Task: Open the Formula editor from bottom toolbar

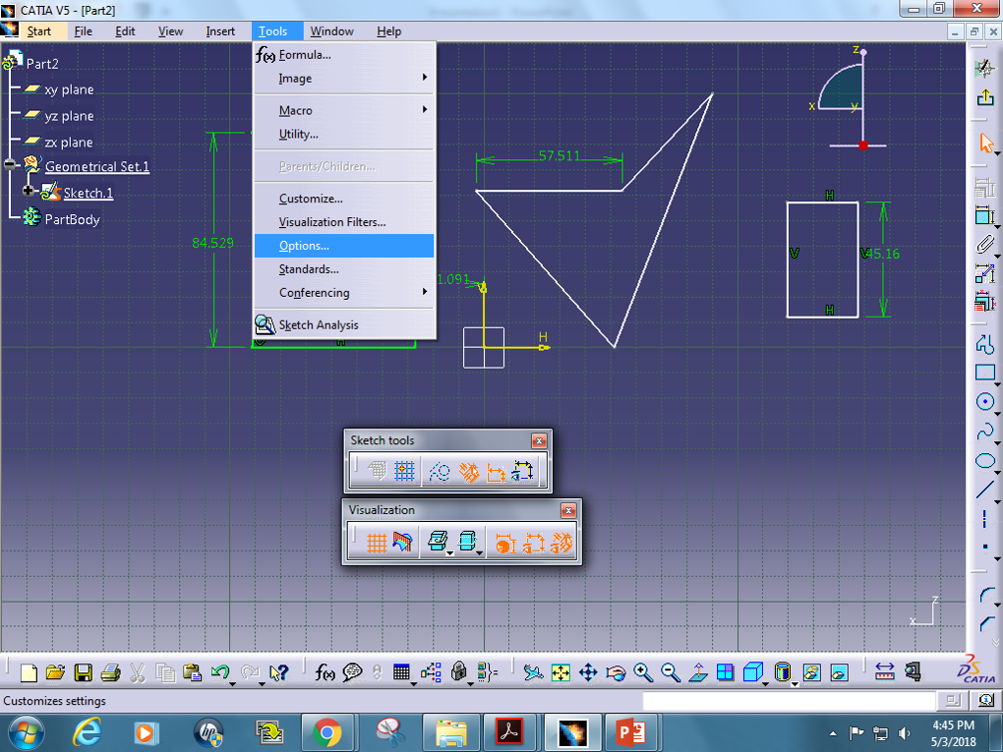Action: 324,672
